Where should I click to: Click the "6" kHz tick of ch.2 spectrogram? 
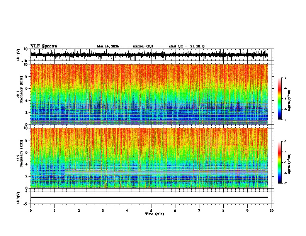(27, 152)
